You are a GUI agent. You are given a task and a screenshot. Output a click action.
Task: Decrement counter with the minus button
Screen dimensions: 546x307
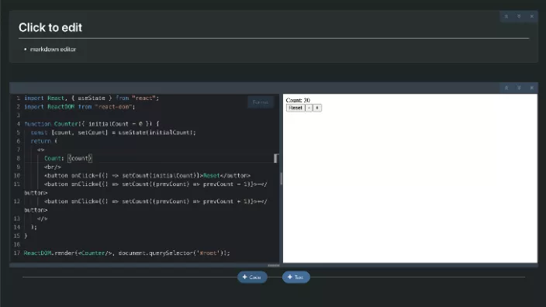(309, 108)
